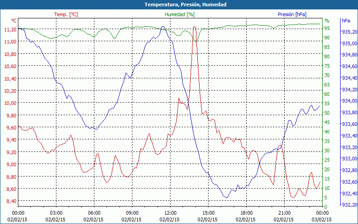Click green humidity axis value '50'
The image size is (358, 224).
click(x=327, y=113)
